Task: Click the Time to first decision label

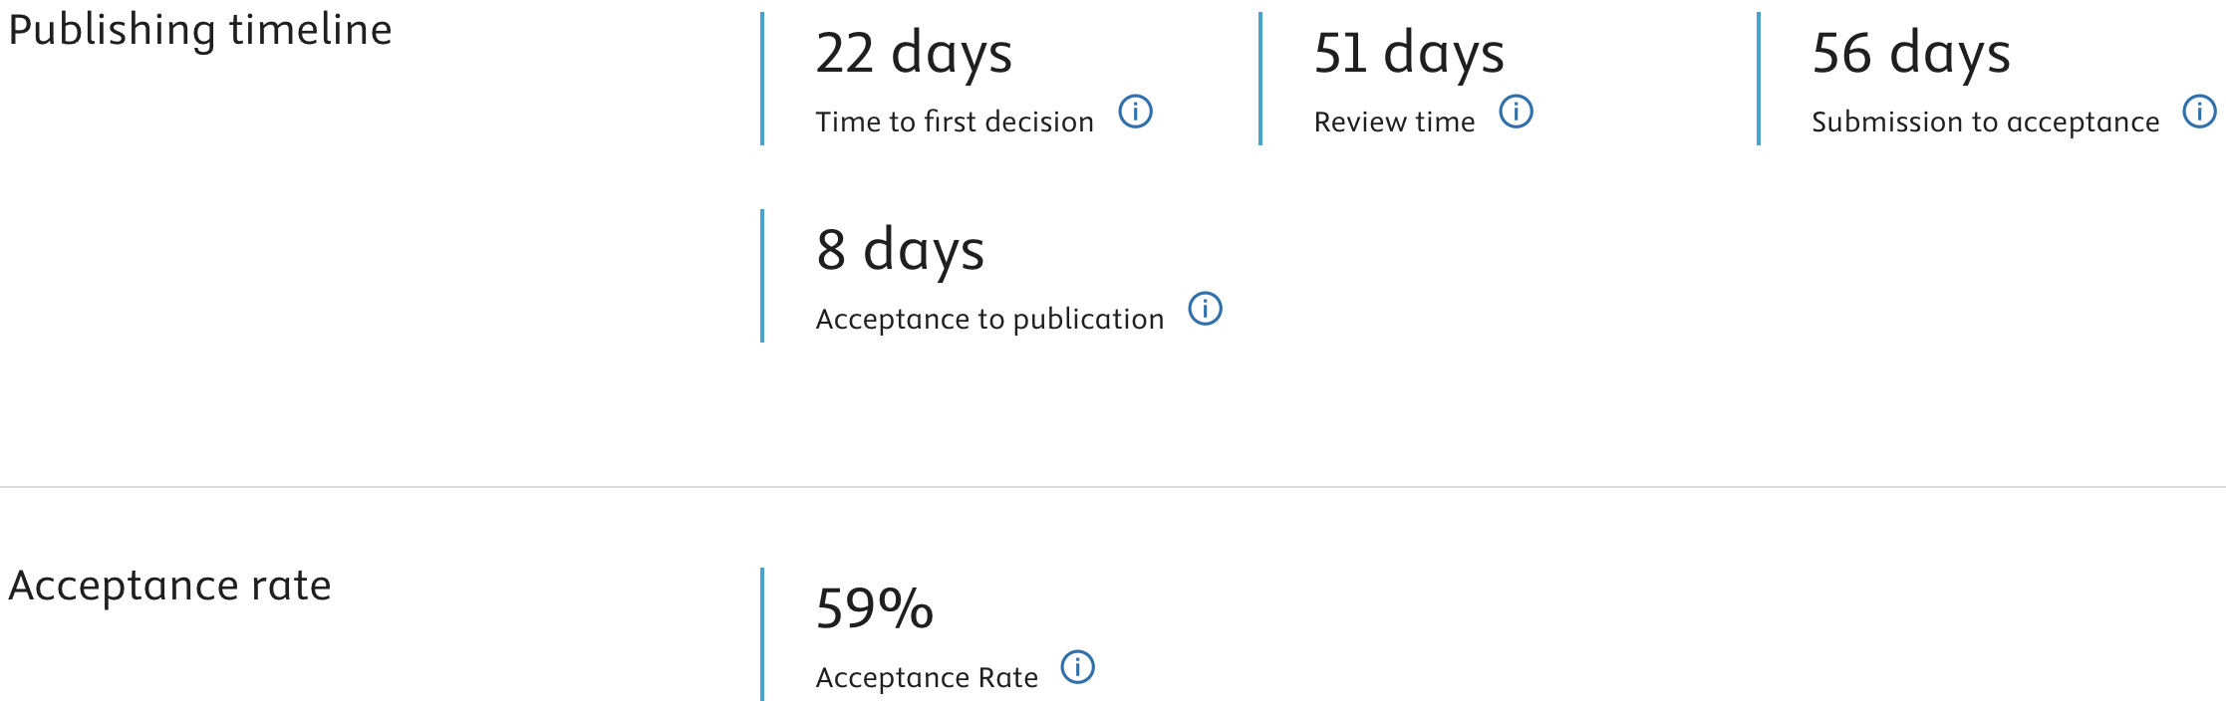Action: pyautogui.click(x=955, y=121)
